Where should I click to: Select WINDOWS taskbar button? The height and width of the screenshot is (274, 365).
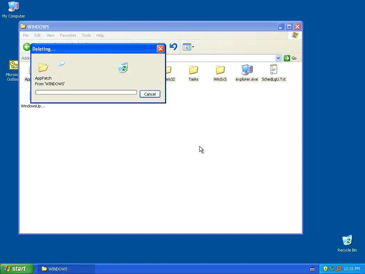pos(66,269)
